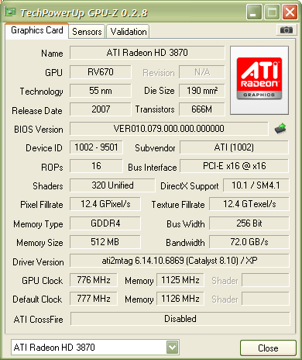
Task: Click the Bus Interface field PCI-E x16 @ x16
Action: click(x=234, y=166)
